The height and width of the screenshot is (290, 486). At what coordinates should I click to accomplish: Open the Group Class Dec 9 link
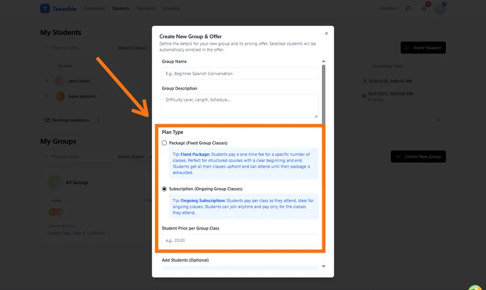tap(76, 233)
